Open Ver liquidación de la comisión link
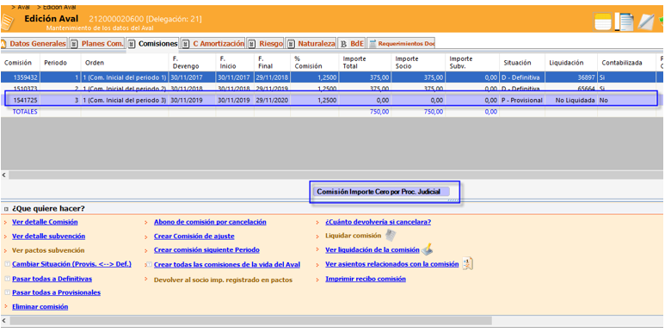 click(x=373, y=250)
